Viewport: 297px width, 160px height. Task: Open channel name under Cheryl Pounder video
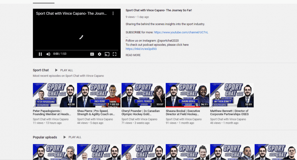(x=140, y=119)
